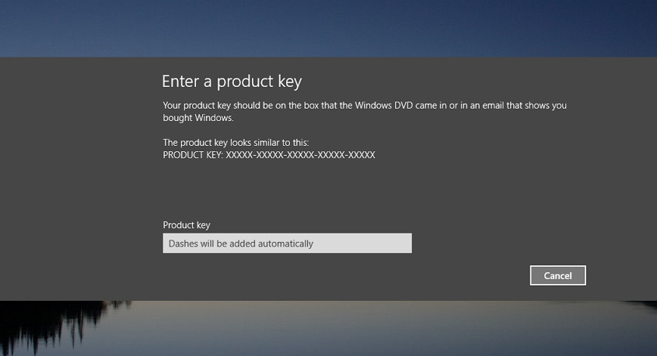The width and height of the screenshot is (657, 356).
Task: Click the "Enter a product key" heading
Action: click(232, 81)
